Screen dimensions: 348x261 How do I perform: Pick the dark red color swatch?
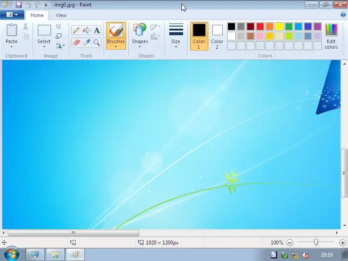click(251, 27)
